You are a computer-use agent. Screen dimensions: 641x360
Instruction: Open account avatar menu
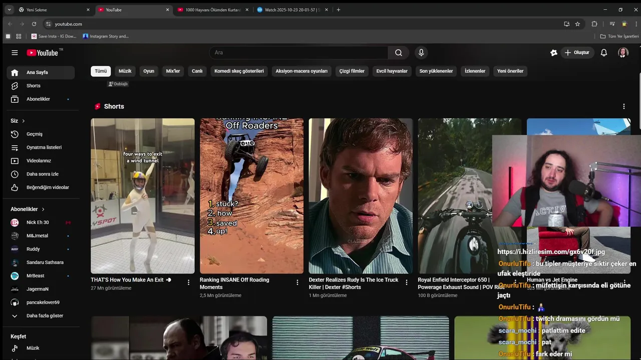(623, 52)
